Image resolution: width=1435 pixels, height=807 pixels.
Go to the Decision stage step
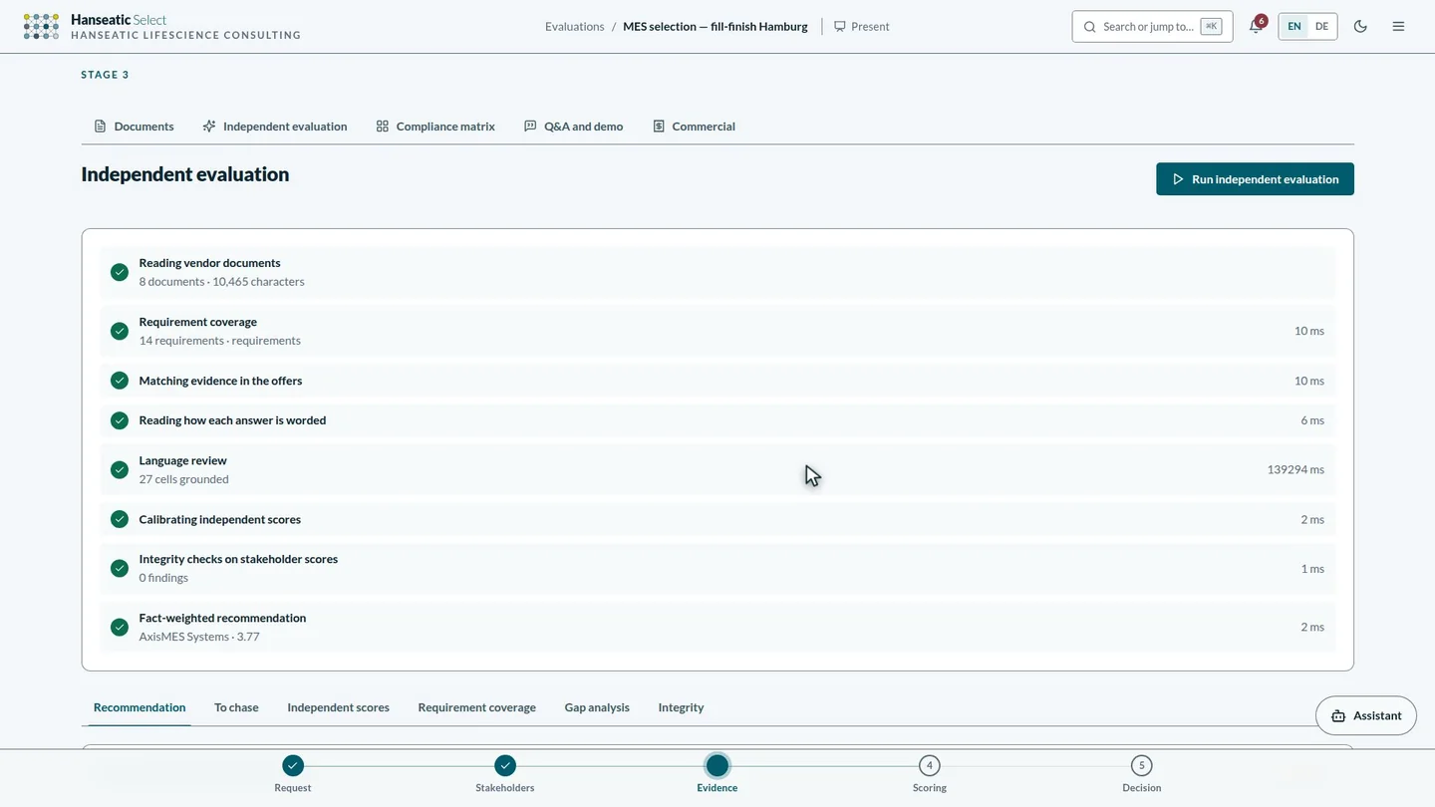[x=1141, y=774]
